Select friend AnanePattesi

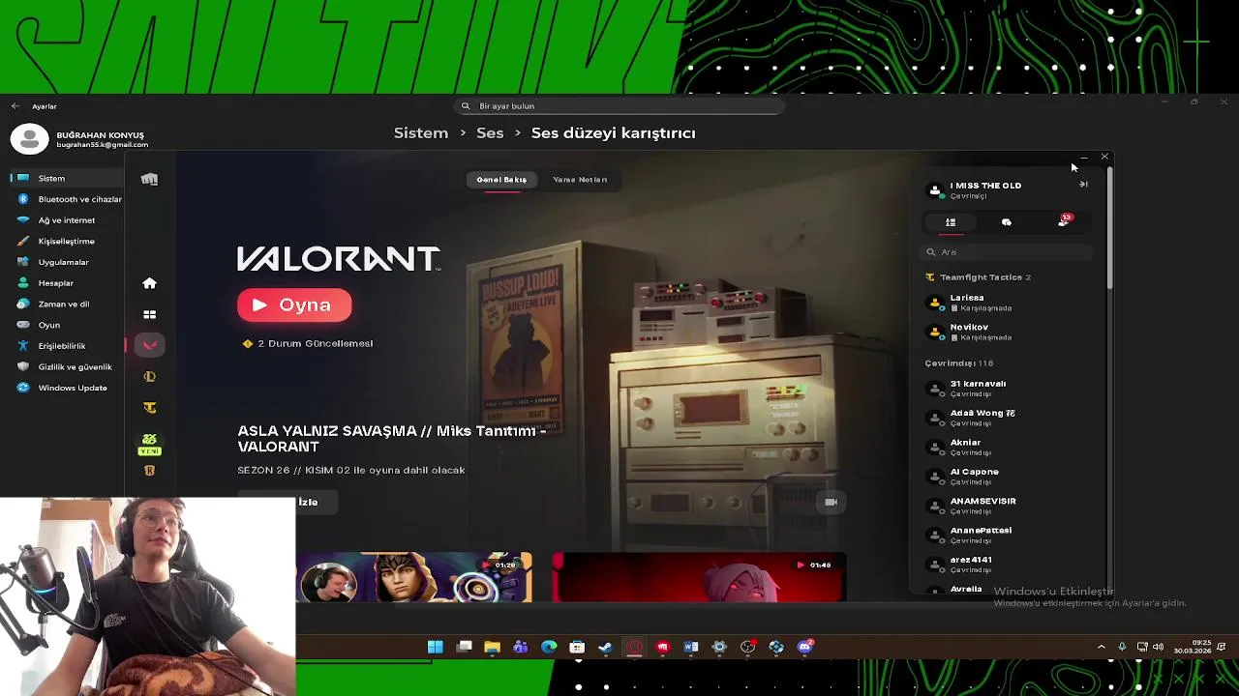(x=1007, y=535)
